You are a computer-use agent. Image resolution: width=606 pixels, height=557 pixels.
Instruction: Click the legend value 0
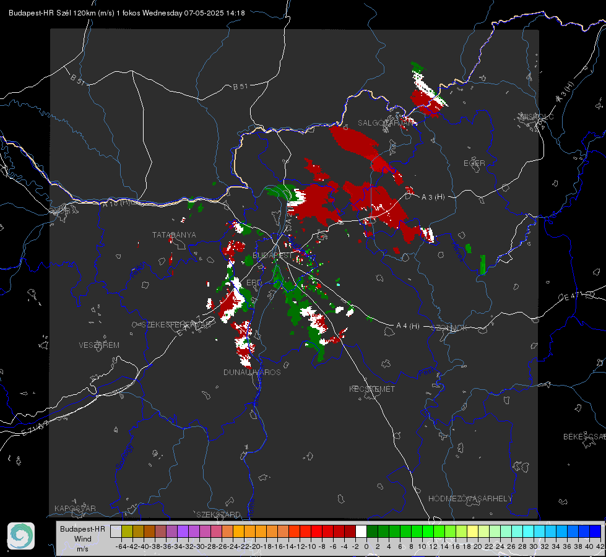366,546
